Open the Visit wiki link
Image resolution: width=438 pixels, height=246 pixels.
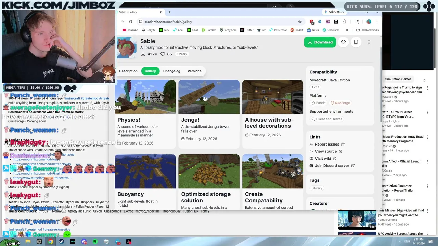coord(323,159)
